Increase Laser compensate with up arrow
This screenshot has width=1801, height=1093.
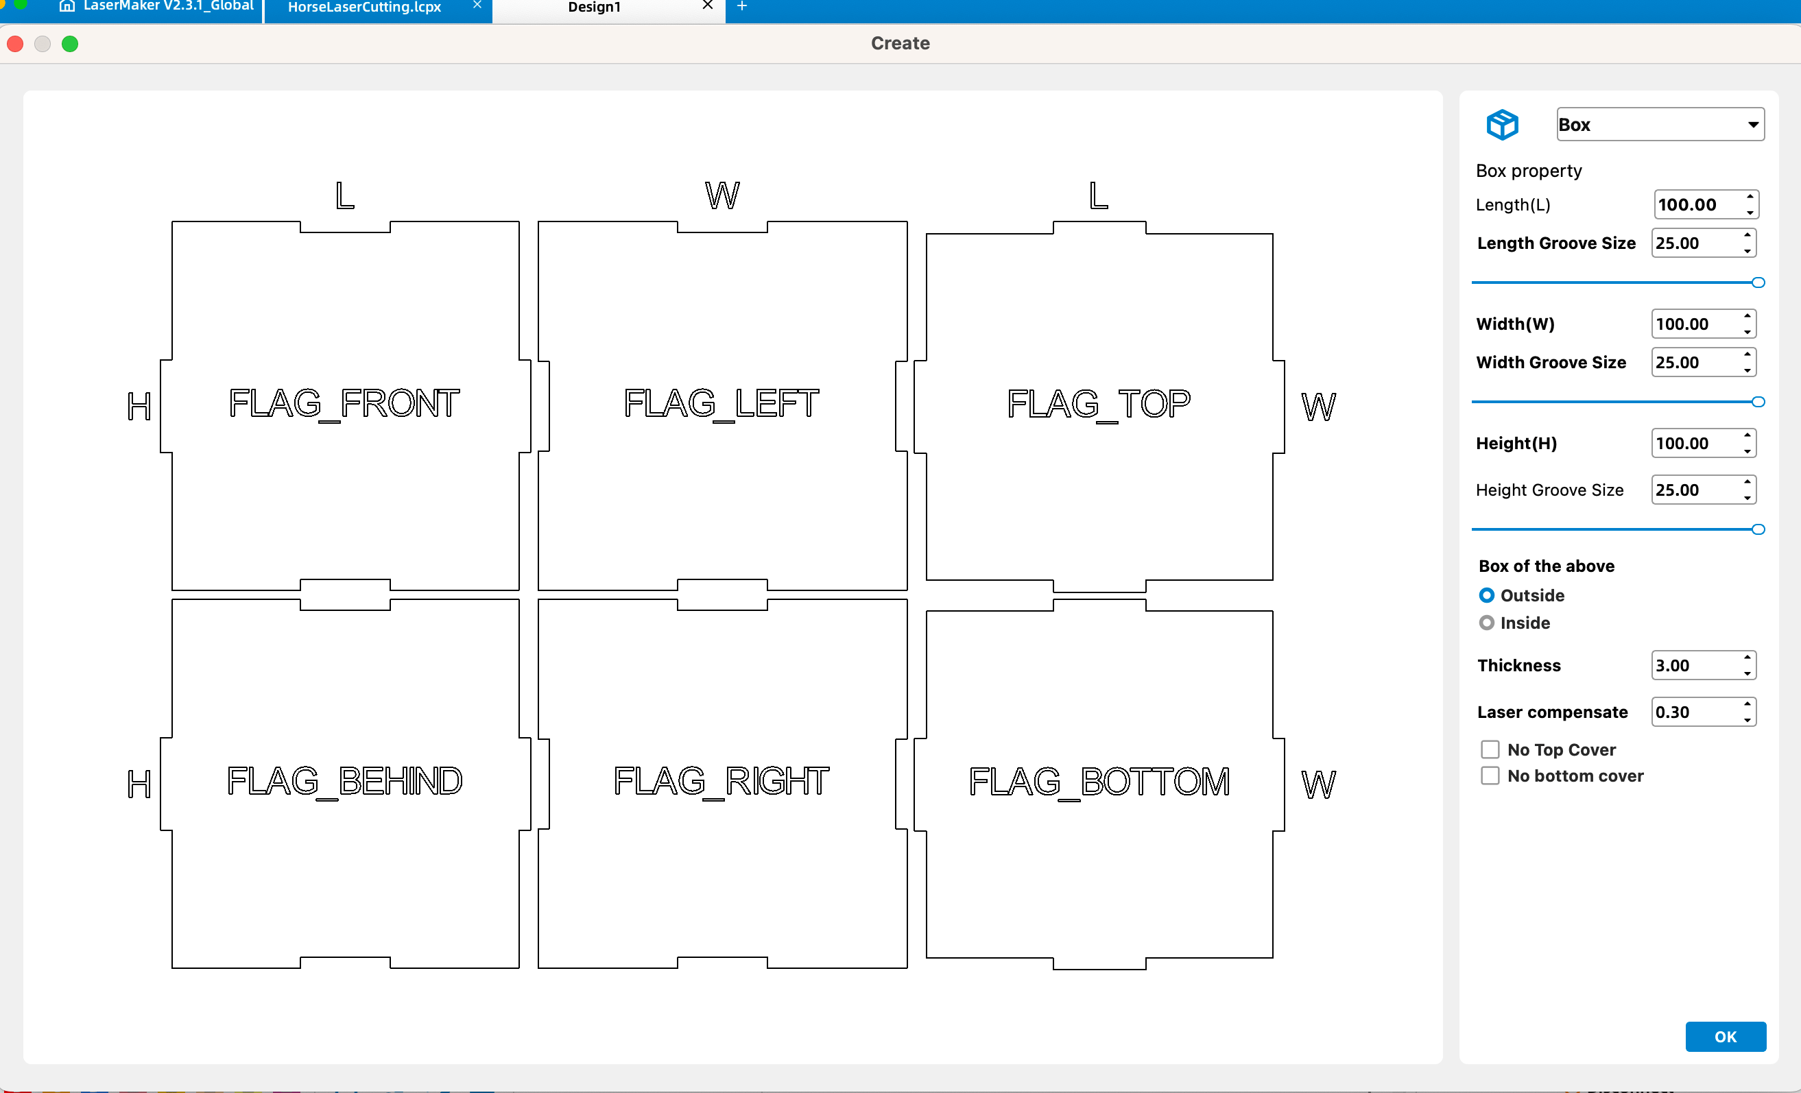point(1747,704)
